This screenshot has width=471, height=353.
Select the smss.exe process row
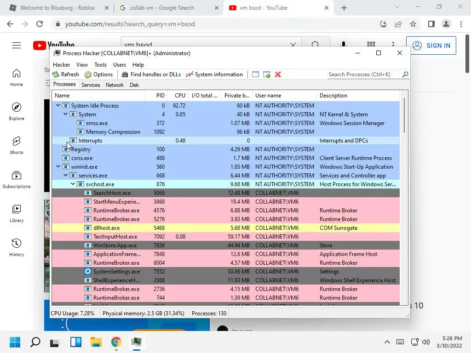[x=225, y=123]
